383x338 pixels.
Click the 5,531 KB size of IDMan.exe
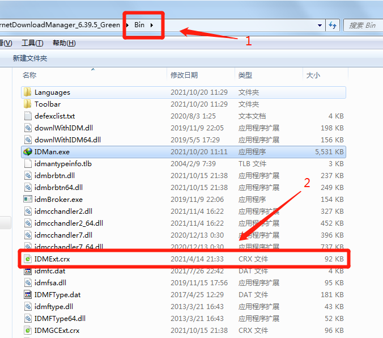[329, 152]
